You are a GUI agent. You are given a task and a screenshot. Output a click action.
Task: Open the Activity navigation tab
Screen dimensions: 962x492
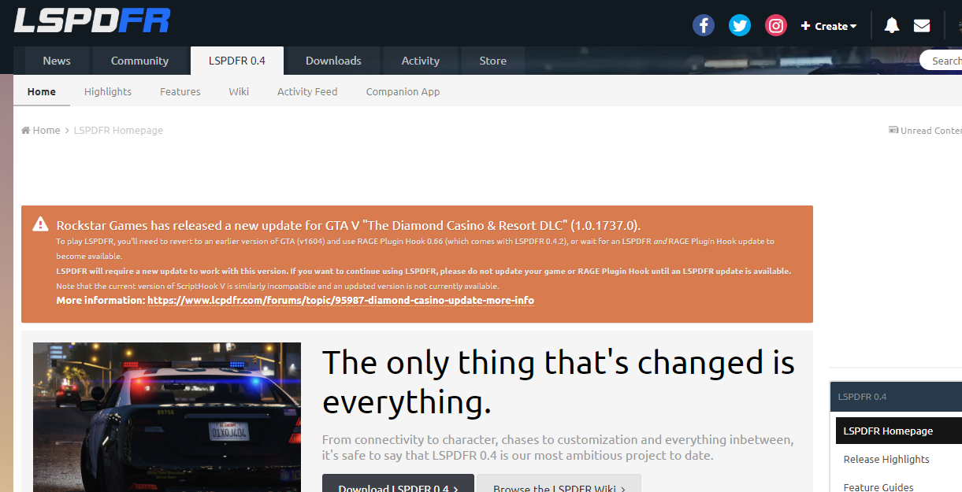[x=421, y=61]
